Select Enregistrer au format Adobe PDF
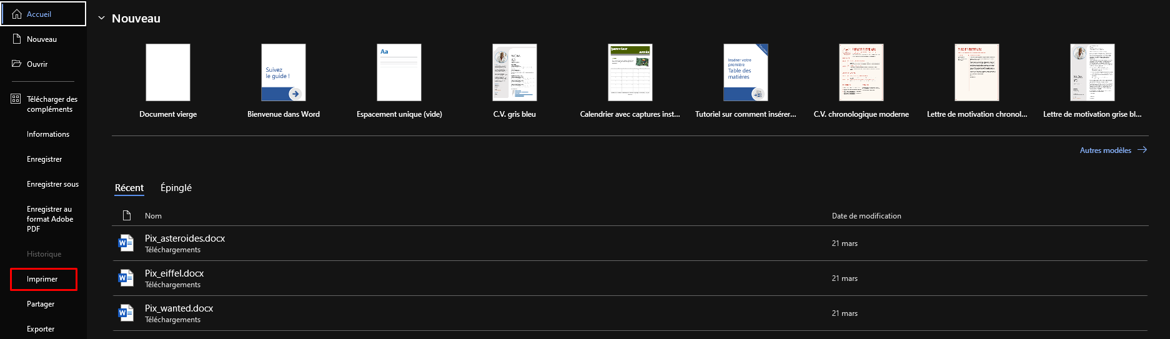The image size is (1170, 339). 50,219
